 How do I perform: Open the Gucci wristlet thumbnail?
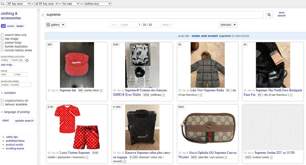click(208, 127)
